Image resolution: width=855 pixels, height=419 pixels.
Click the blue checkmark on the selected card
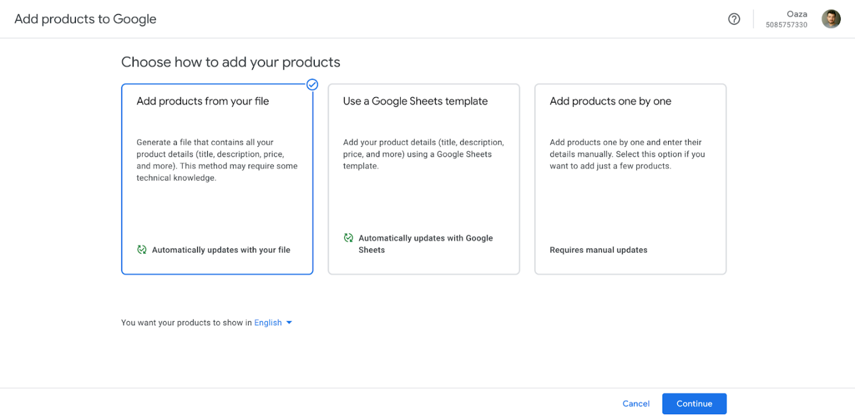click(x=312, y=84)
